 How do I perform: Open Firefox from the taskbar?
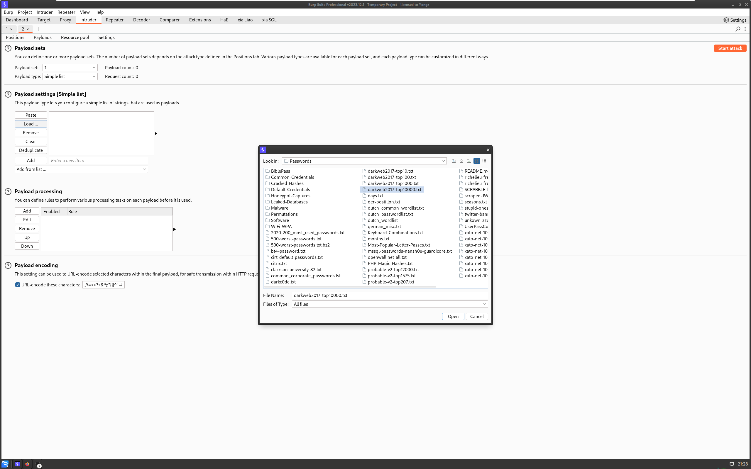point(27,464)
